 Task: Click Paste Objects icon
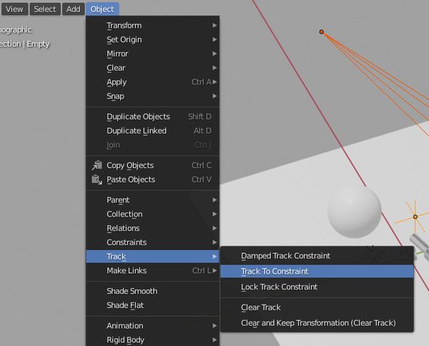[x=97, y=179]
